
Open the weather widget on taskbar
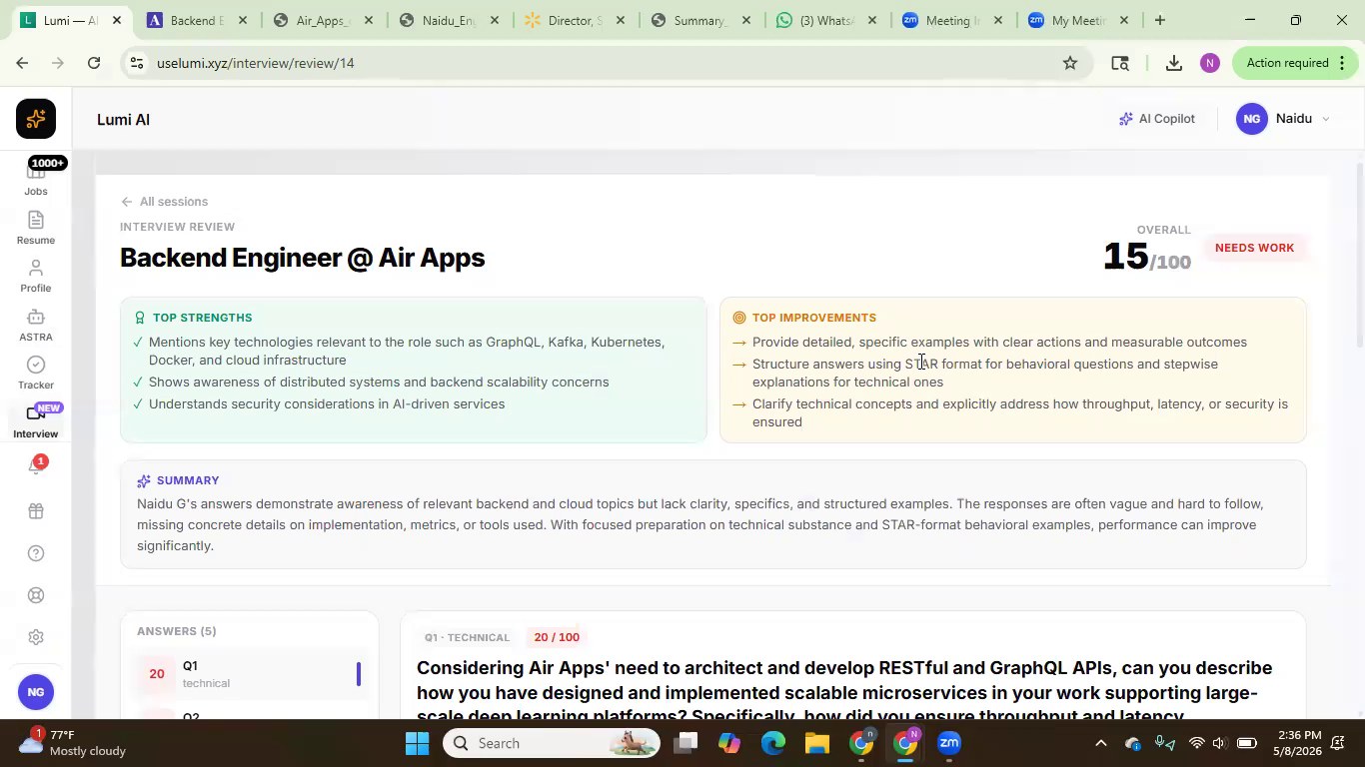click(x=70, y=743)
